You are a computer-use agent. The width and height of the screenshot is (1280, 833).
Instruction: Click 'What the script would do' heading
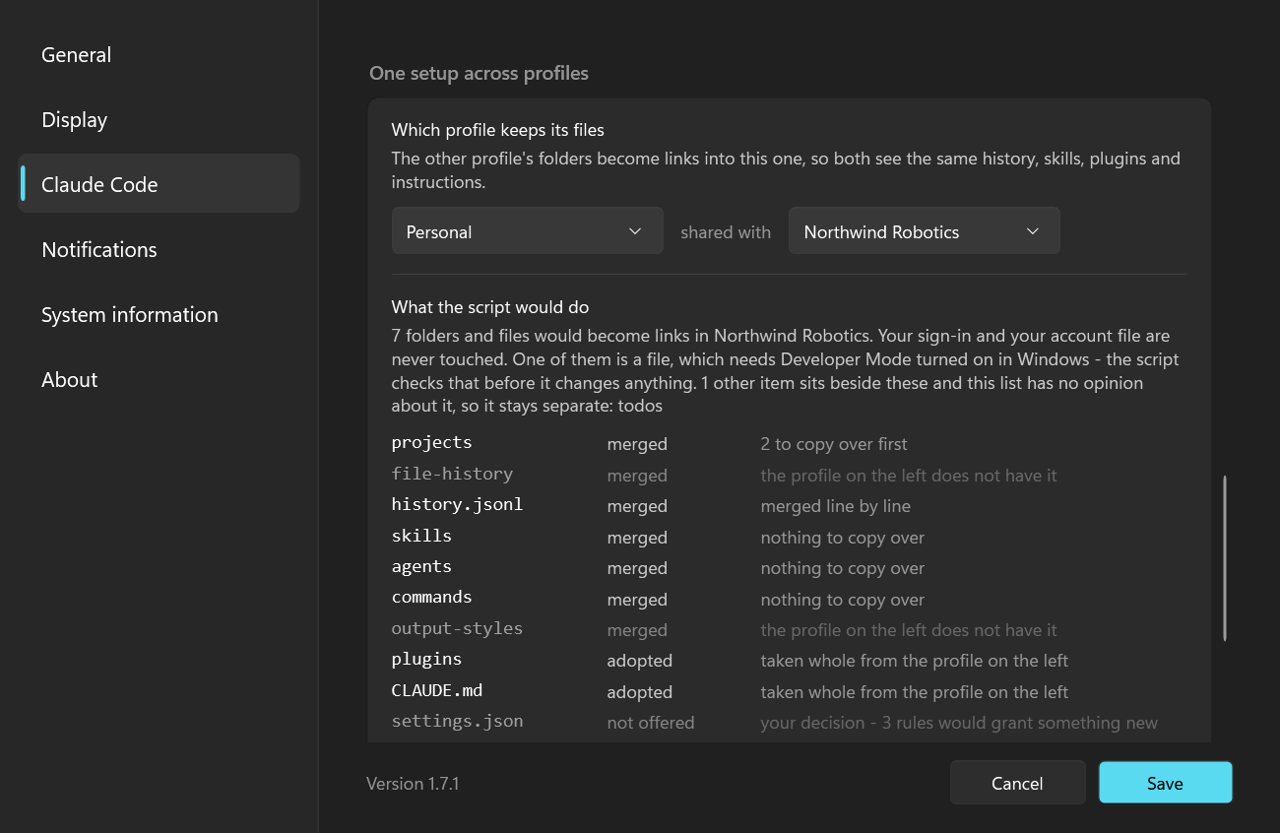point(490,307)
